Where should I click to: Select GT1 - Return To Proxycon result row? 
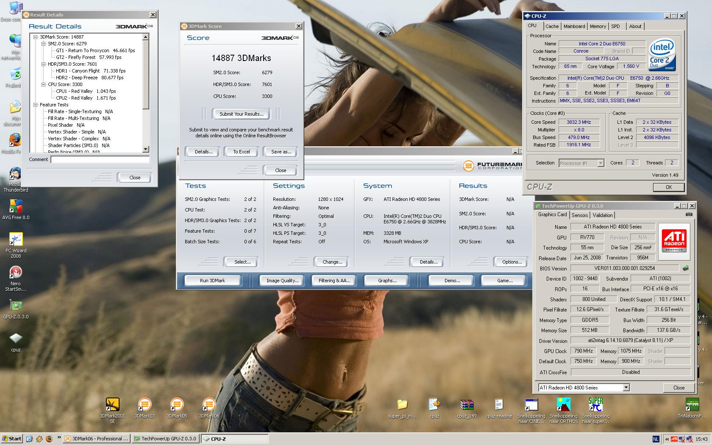pos(95,50)
